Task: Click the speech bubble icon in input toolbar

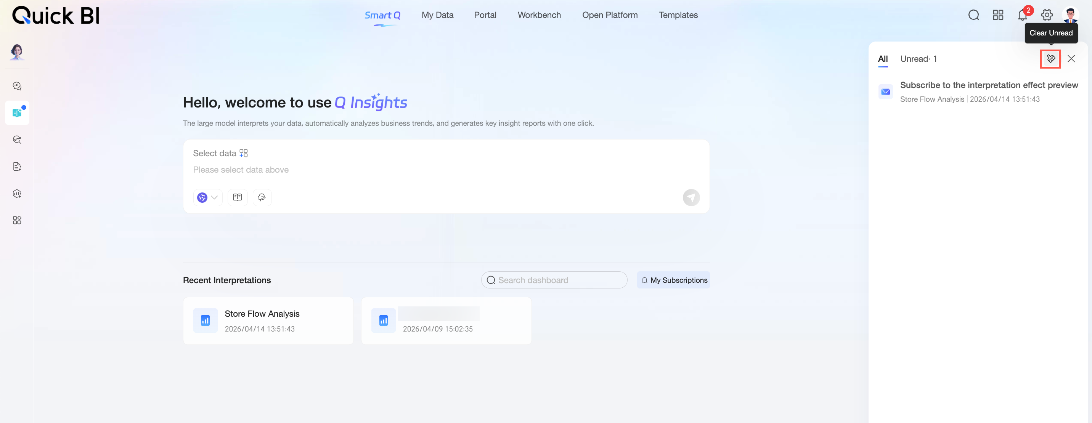Action: 262,197
